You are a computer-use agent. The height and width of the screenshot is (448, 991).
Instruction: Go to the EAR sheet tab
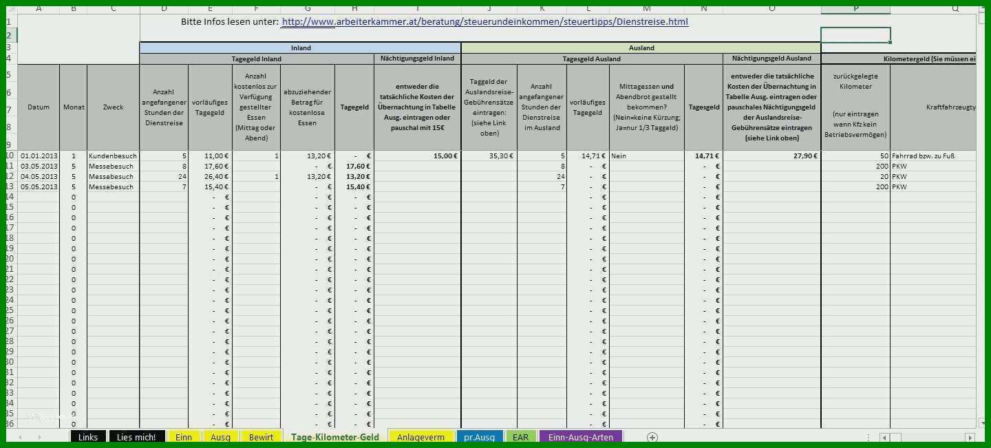(x=520, y=437)
